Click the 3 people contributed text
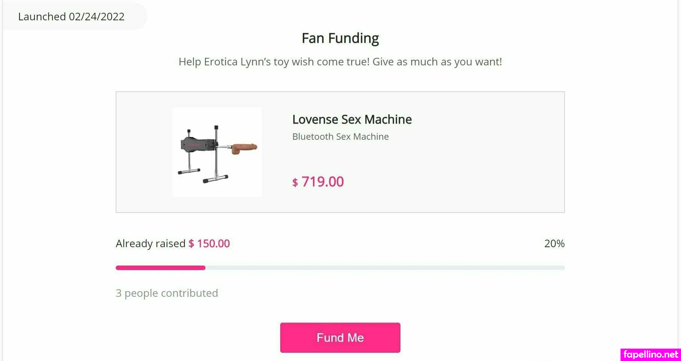Viewport: 681px width, 361px height. [167, 293]
